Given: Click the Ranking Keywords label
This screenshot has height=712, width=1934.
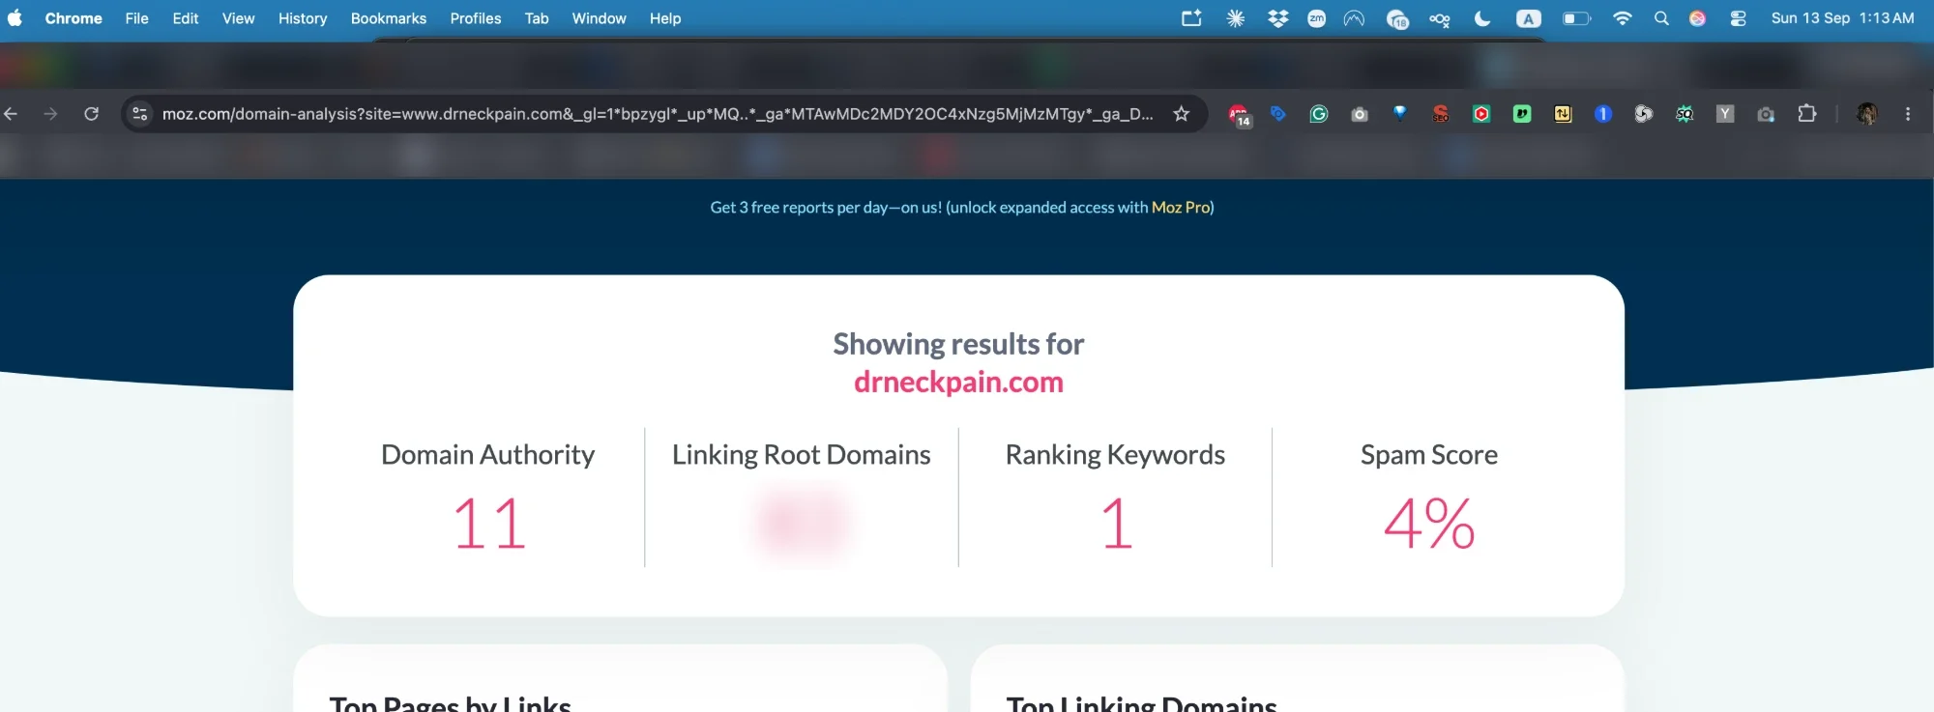Looking at the screenshot, I should click(x=1115, y=454).
